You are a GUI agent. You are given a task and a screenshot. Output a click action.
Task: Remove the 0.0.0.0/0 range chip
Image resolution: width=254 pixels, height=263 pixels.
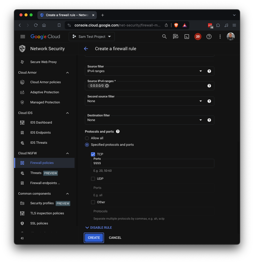(x=107, y=86)
